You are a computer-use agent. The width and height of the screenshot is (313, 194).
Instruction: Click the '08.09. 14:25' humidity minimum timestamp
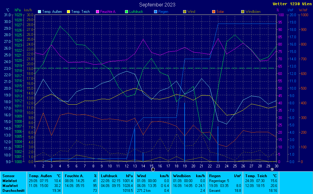coord(75,181)
